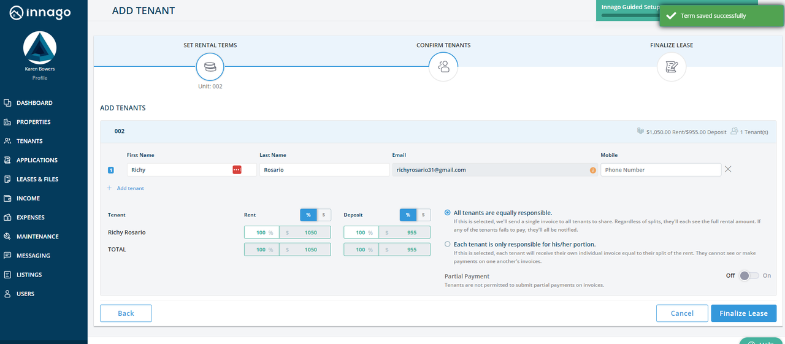Select All tenants are equally responsible

[448, 213]
